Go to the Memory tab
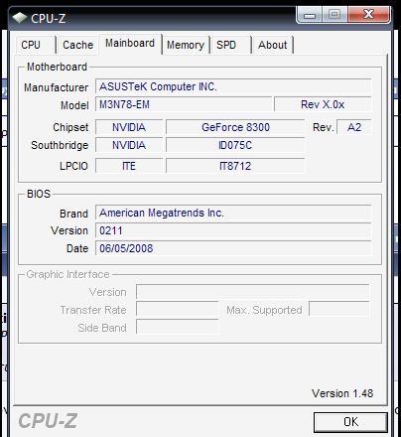401x437 pixels. point(186,45)
